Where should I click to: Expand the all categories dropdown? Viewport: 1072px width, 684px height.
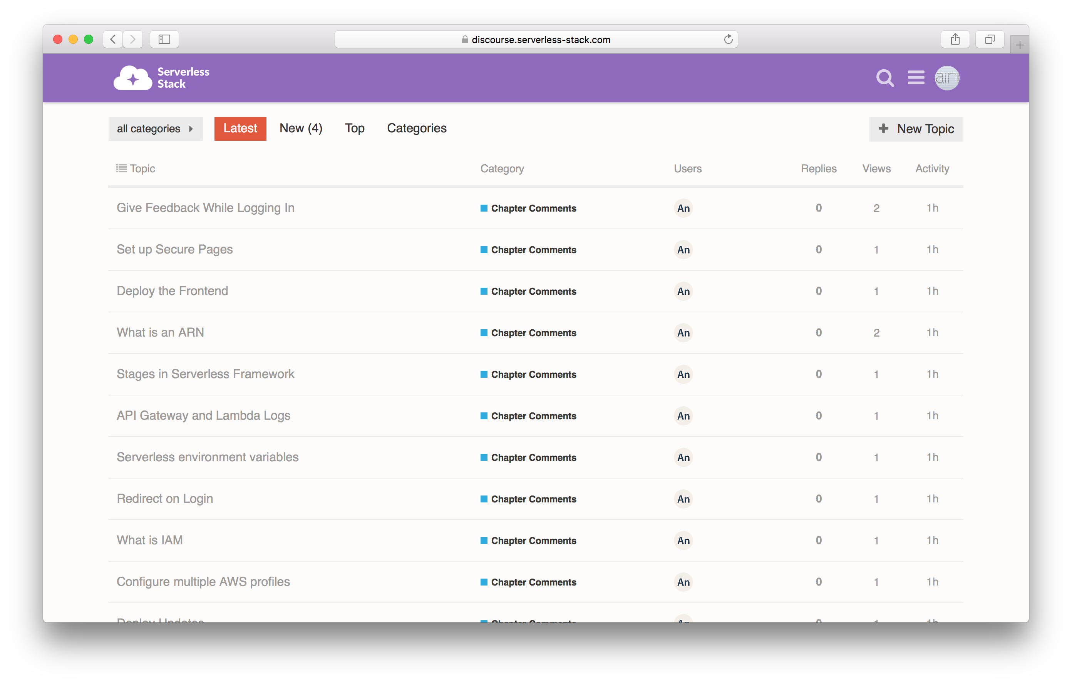155,129
